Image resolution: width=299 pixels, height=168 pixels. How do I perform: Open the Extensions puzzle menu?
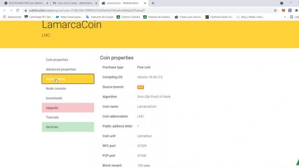[x=296, y=10]
